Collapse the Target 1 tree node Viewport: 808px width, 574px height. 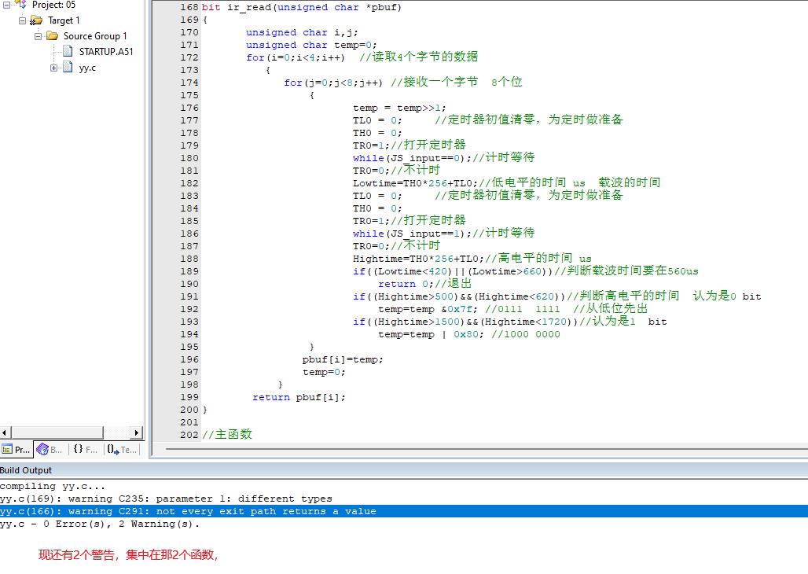click(x=23, y=20)
